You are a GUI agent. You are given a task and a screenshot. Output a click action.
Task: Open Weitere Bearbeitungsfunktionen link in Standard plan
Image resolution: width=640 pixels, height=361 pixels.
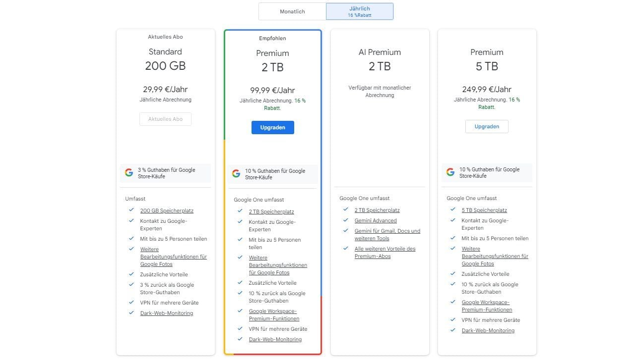pyautogui.click(x=174, y=257)
